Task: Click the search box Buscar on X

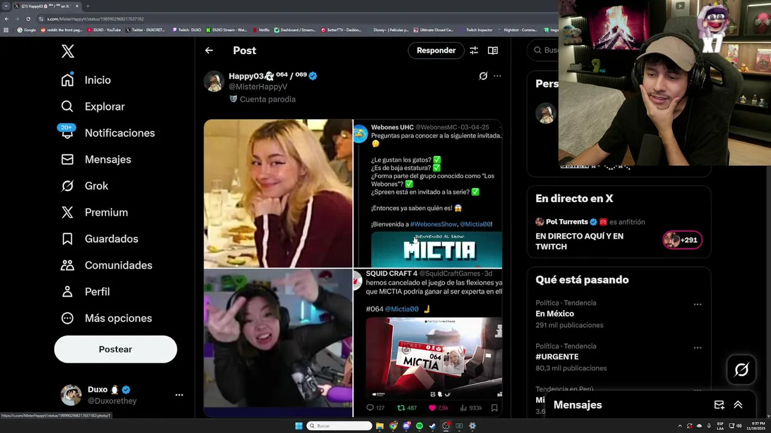Action: [x=543, y=50]
